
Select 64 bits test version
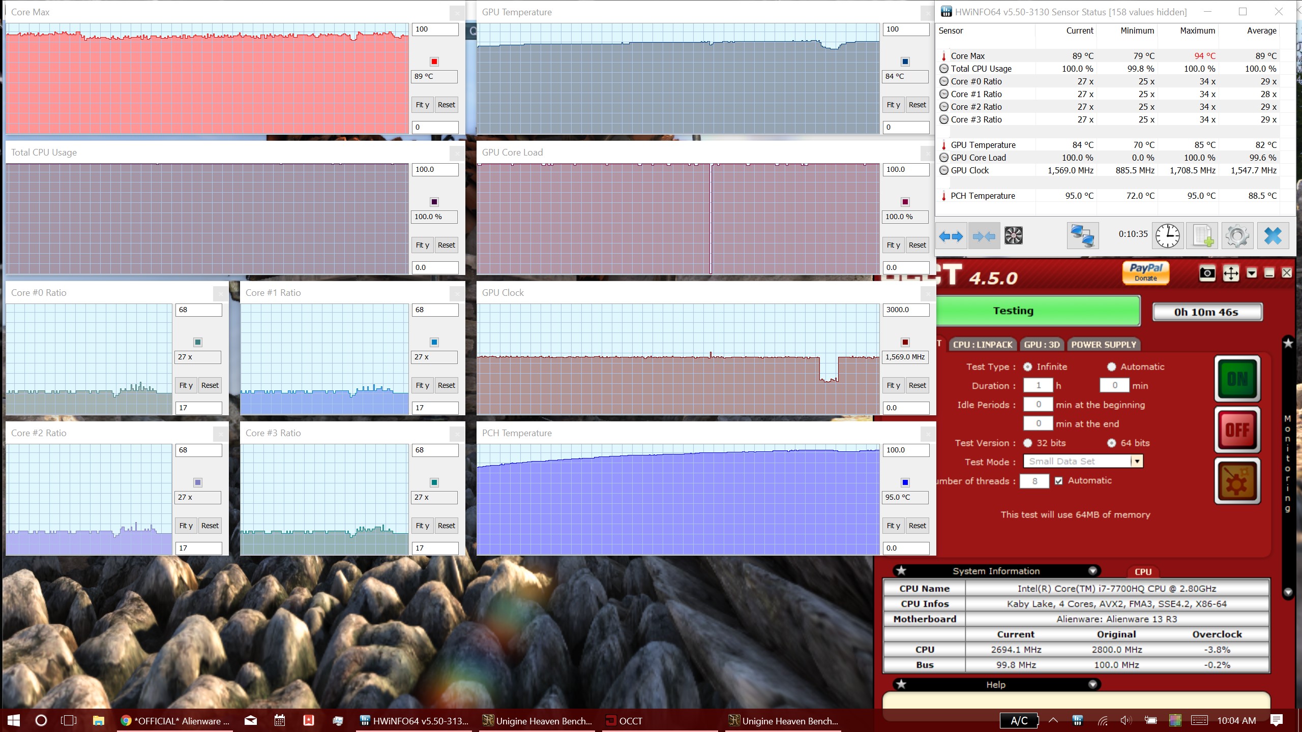[x=1112, y=443]
